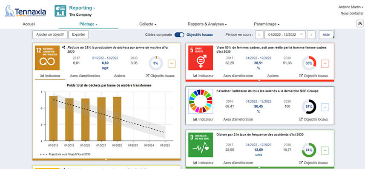Click the 74% progress donut
The width and height of the screenshot is (365, 169).
309,150
